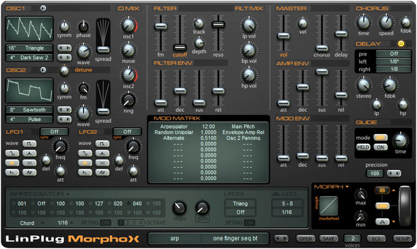417x249 pixels.
Task: Choose LFO1's highlighted triangle wave button
Action: (12, 163)
